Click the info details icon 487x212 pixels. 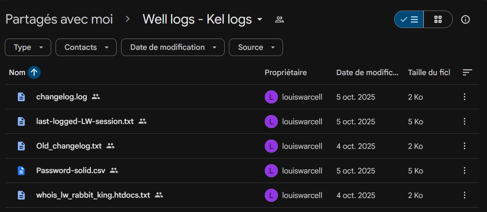coord(465,19)
